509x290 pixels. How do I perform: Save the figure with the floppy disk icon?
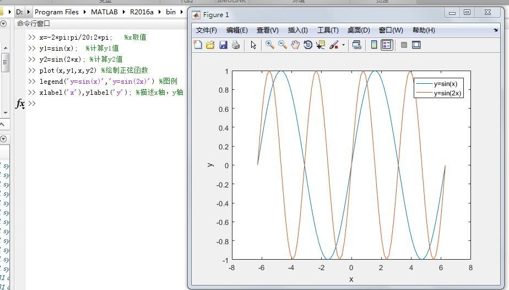point(223,45)
